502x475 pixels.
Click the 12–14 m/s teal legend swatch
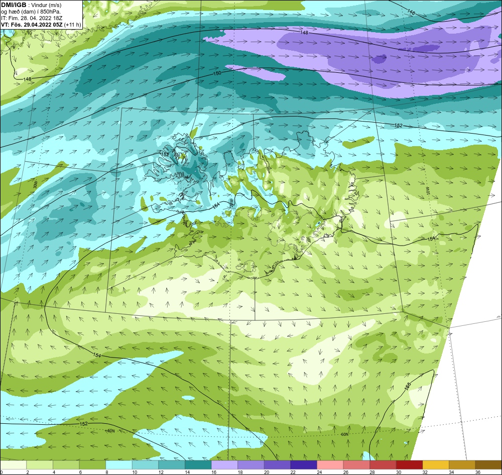coord(172,465)
